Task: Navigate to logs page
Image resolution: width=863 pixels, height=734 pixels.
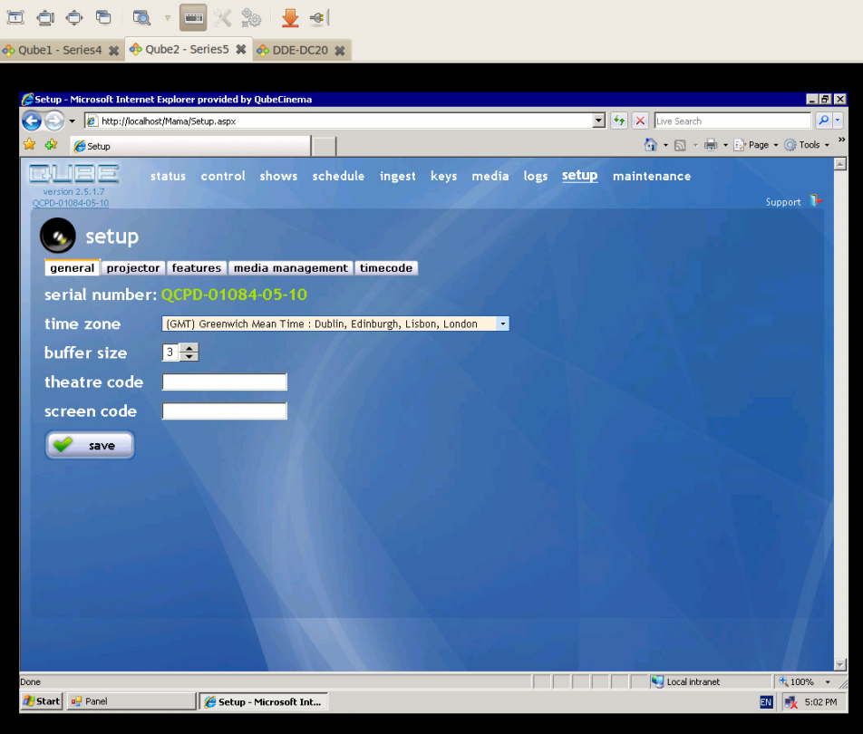Action: point(536,177)
